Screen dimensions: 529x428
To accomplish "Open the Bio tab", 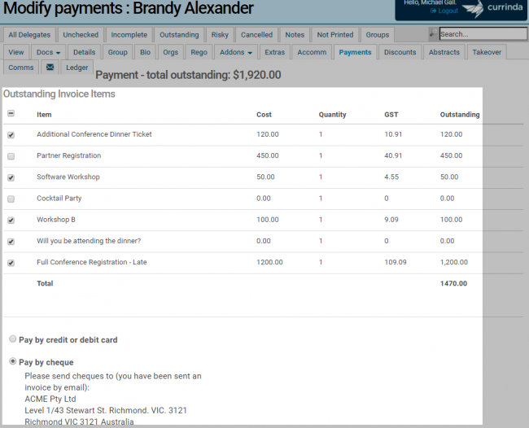I will tap(145, 52).
